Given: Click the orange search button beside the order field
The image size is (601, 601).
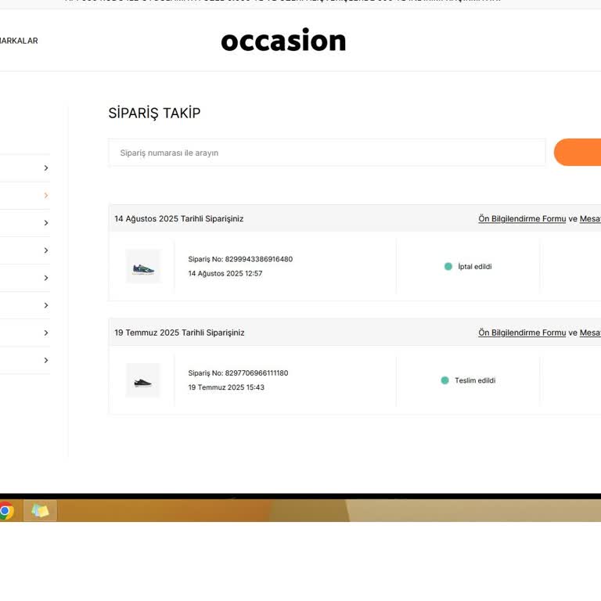Looking at the screenshot, I should (578, 152).
